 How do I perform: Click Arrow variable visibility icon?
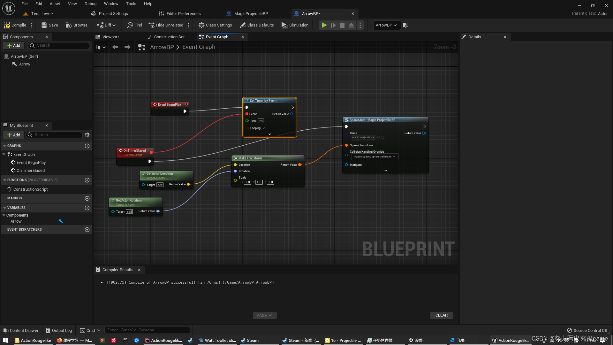coord(61,221)
